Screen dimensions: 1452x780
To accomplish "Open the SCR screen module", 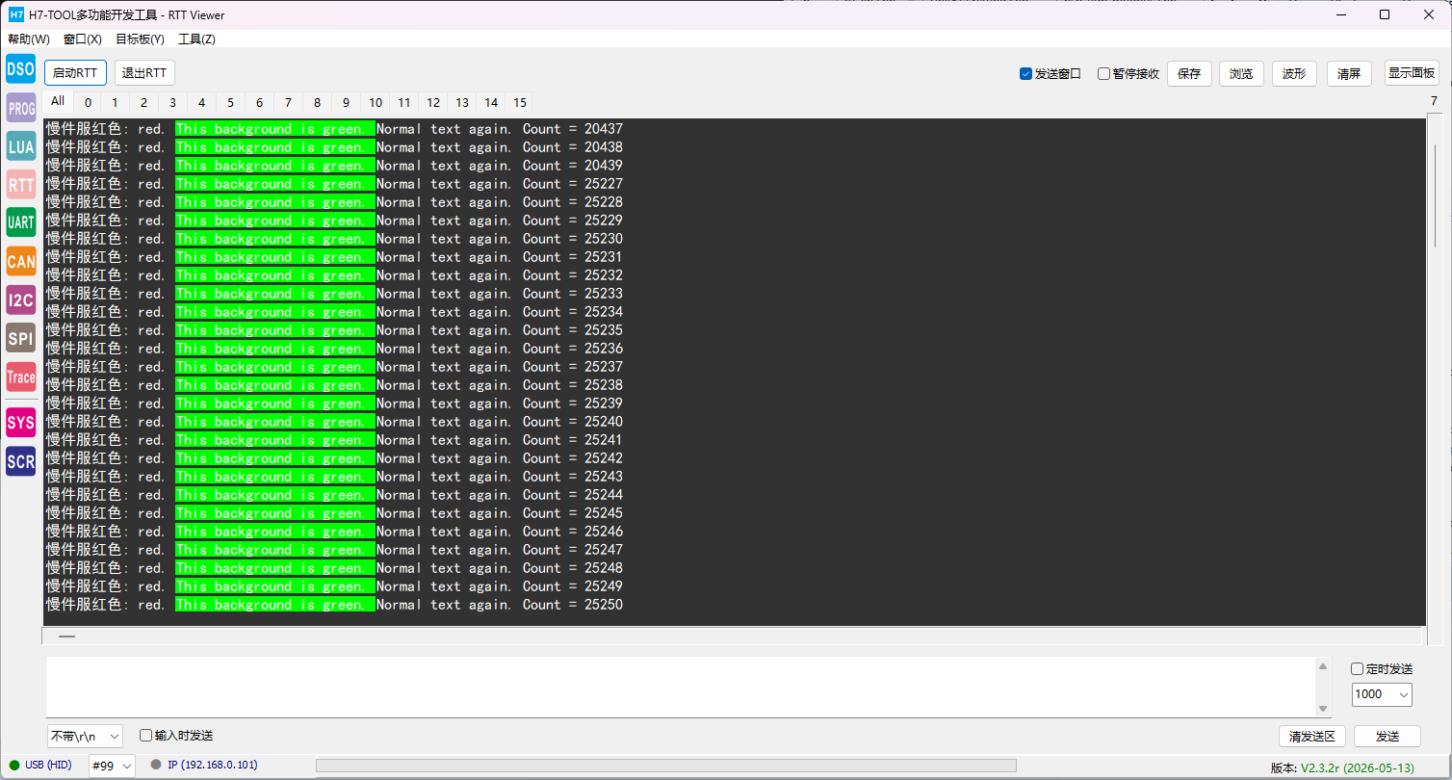I will (20, 461).
